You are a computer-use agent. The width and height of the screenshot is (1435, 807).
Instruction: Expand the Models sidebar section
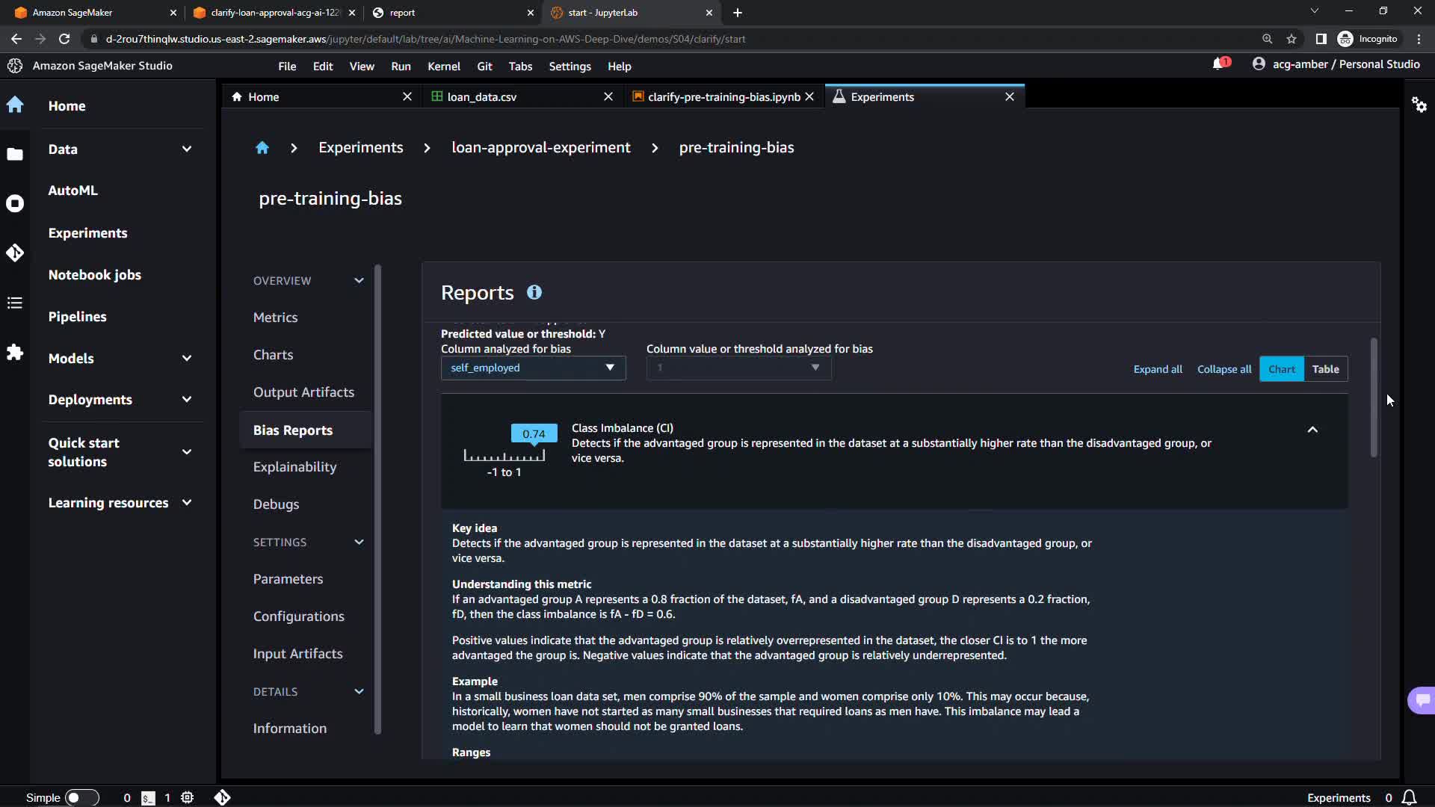coord(187,358)
